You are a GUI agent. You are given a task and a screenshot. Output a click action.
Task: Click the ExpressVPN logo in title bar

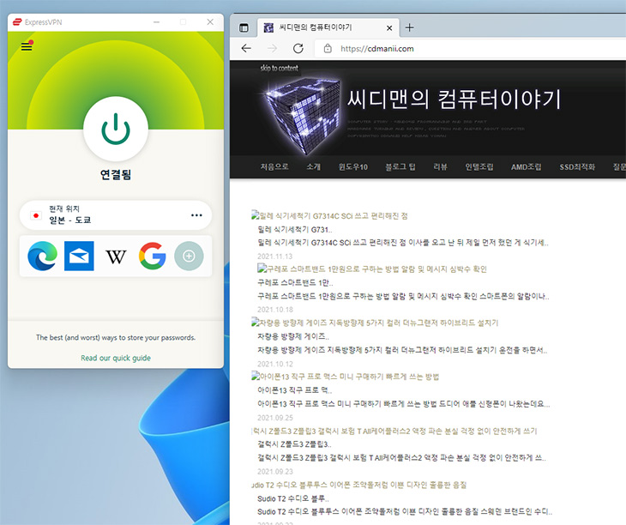pyautogui.click(x=17, y=22)
